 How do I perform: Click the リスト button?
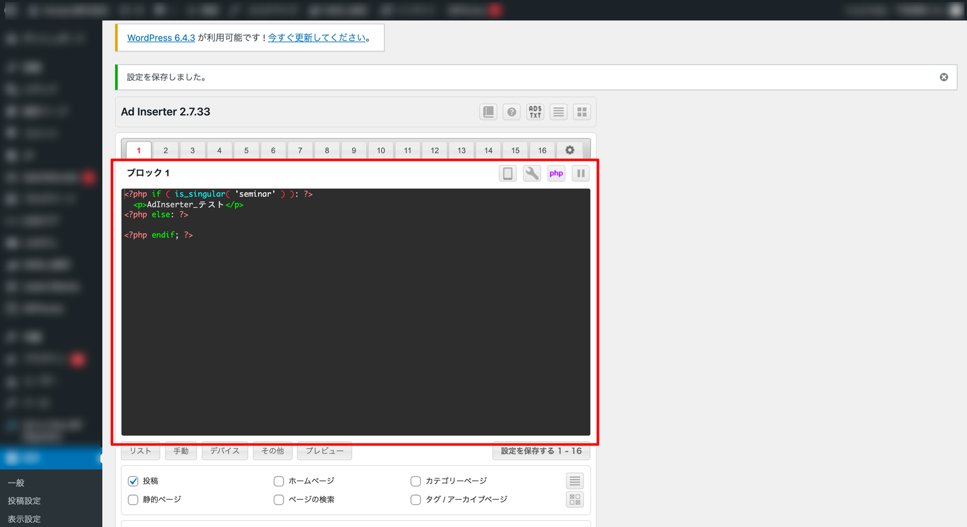click(140, 451)
